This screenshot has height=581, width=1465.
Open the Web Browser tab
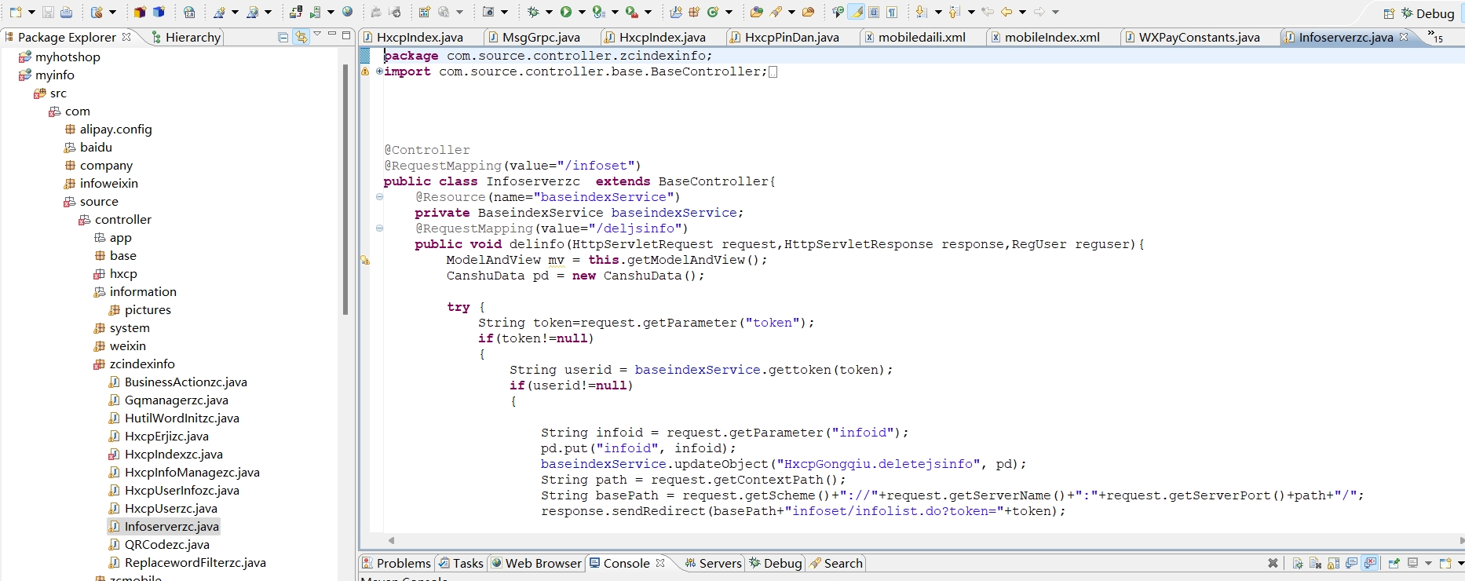[x=536, y=563]
